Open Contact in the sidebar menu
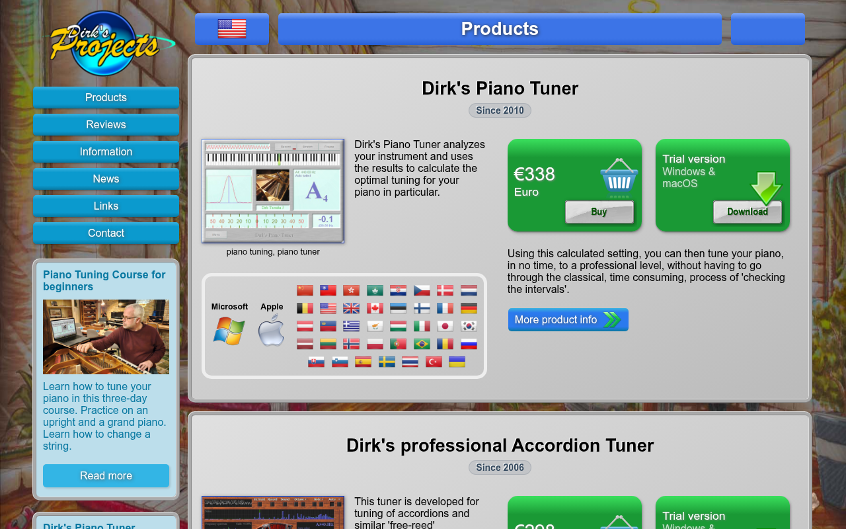Screen dimensions: 846x529 pyautogui.click(x=106, y=233)
